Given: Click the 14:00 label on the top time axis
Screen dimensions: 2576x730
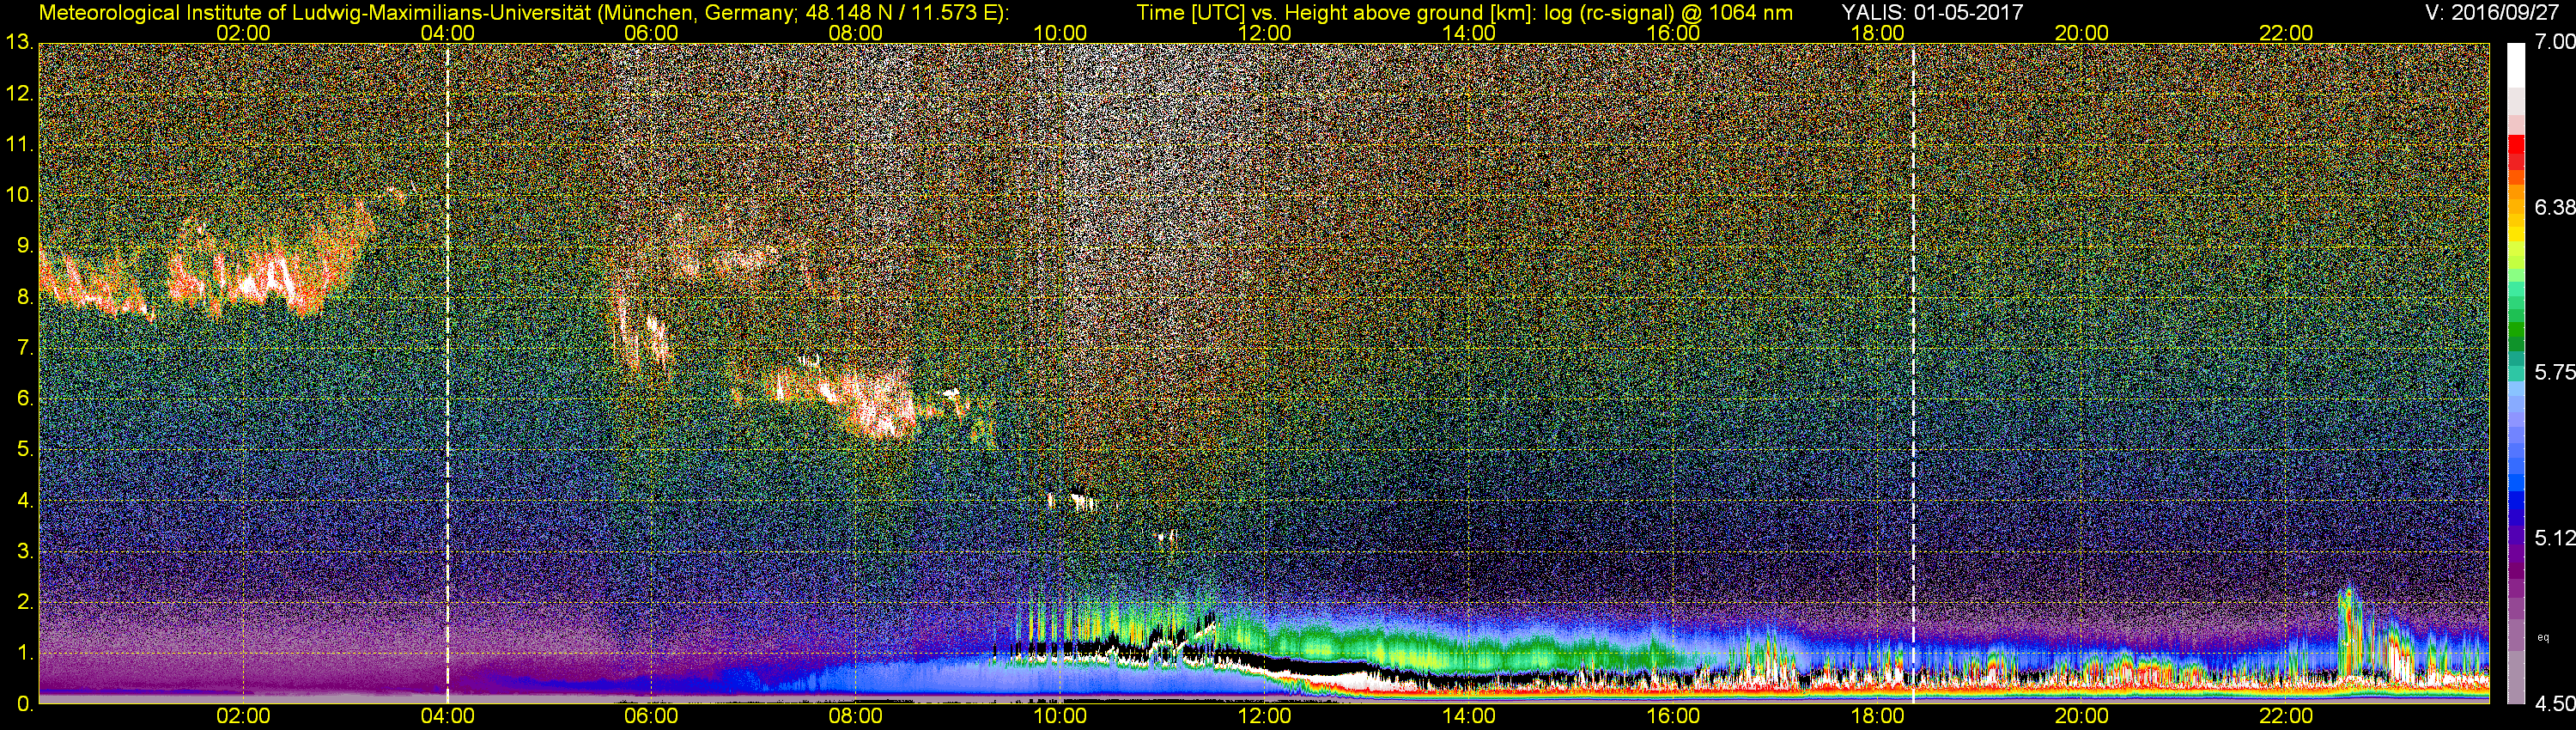Looking at the screenshot, I should coord(1469,33).
